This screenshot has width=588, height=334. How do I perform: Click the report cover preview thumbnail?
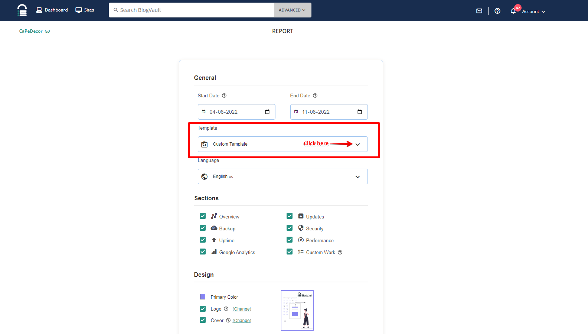coord(297,310)
